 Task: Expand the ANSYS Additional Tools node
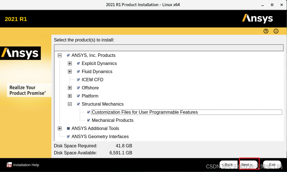(x=60, y=129)
